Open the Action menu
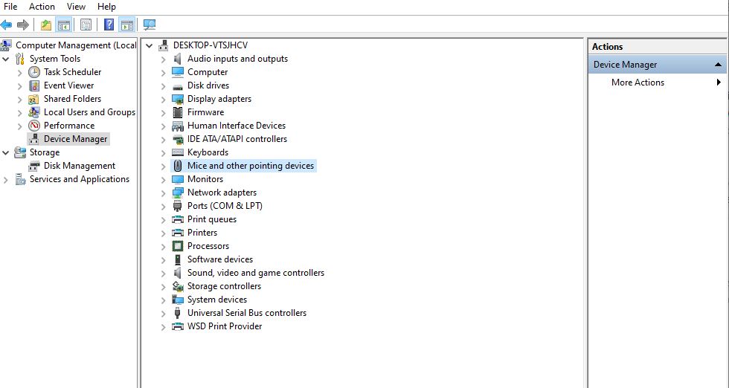This screenshot has width=729, height=388. 42,7
